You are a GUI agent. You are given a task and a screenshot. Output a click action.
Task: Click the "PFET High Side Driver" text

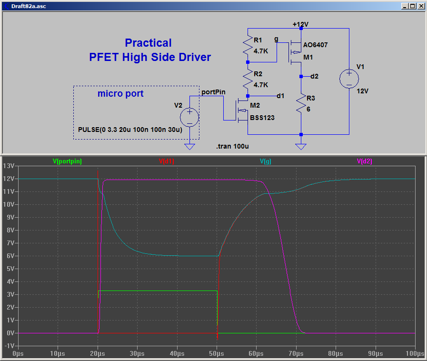150,57
